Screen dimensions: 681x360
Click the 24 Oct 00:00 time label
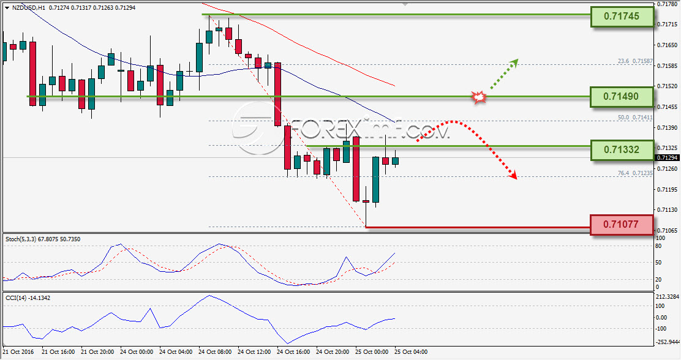[137, 352]
